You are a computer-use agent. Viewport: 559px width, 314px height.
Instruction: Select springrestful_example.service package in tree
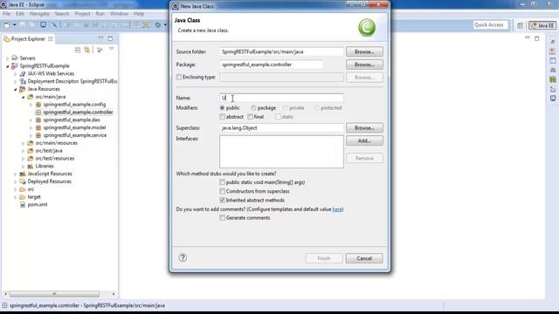(74, 135)
